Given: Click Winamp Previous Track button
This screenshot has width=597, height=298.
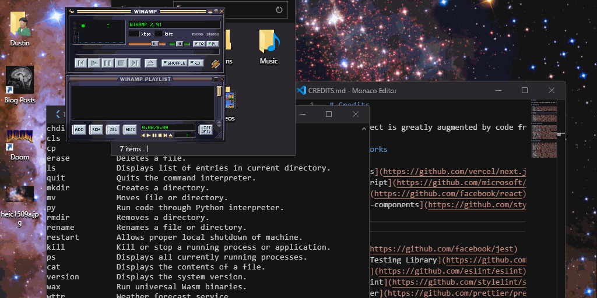Looking at the screenshot, I should [x=80, y=63].
